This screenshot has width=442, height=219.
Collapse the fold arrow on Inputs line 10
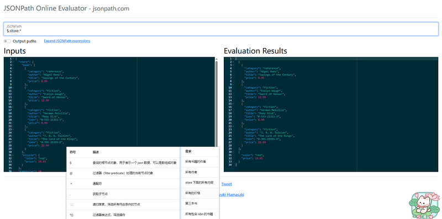pyautogui.click(x=13, y=88)
